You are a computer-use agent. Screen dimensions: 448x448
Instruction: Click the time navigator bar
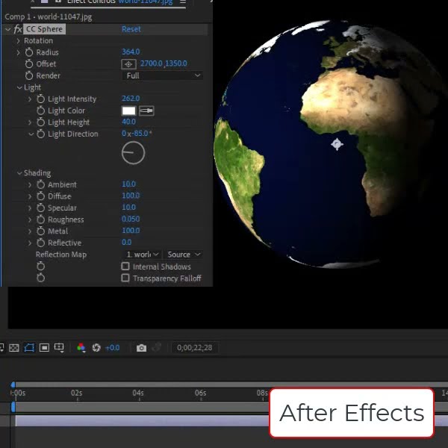pyautogui.click(x=230, y=385)
